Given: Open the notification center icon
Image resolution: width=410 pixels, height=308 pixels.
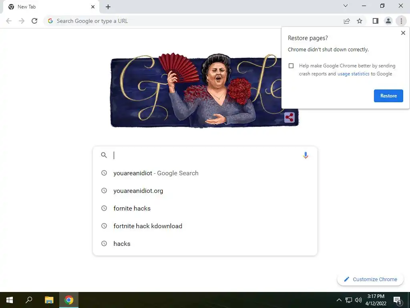Looking at the screenshot, I should [397, 300].
